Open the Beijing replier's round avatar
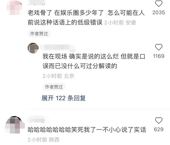170x145 pixels. pos(33,48)
